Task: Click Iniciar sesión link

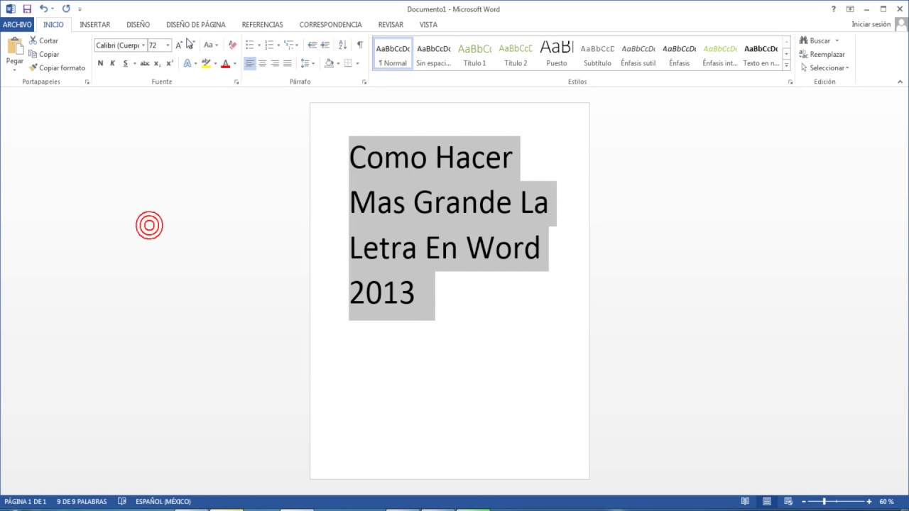Action: [871, 24]
